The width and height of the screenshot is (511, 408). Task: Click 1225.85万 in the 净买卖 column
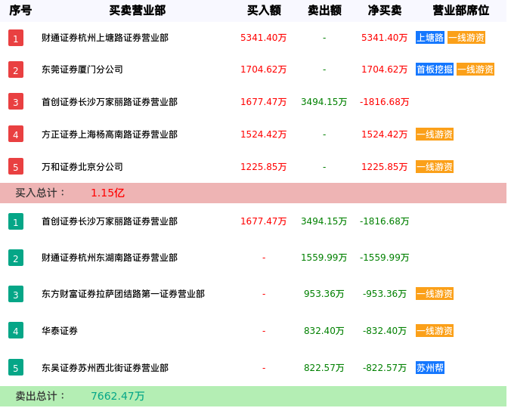[385, 167]
